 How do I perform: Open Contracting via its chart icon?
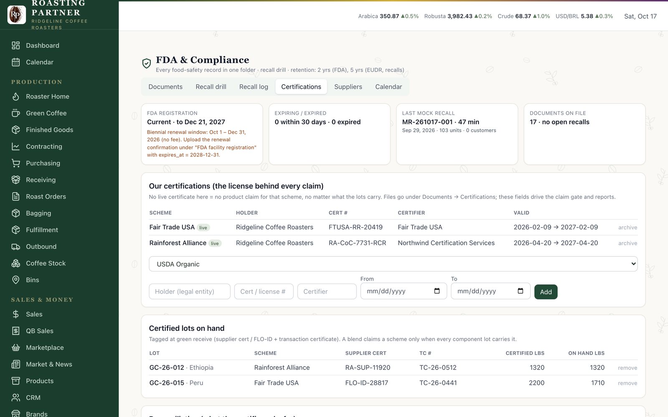click(x=16, y=146)
